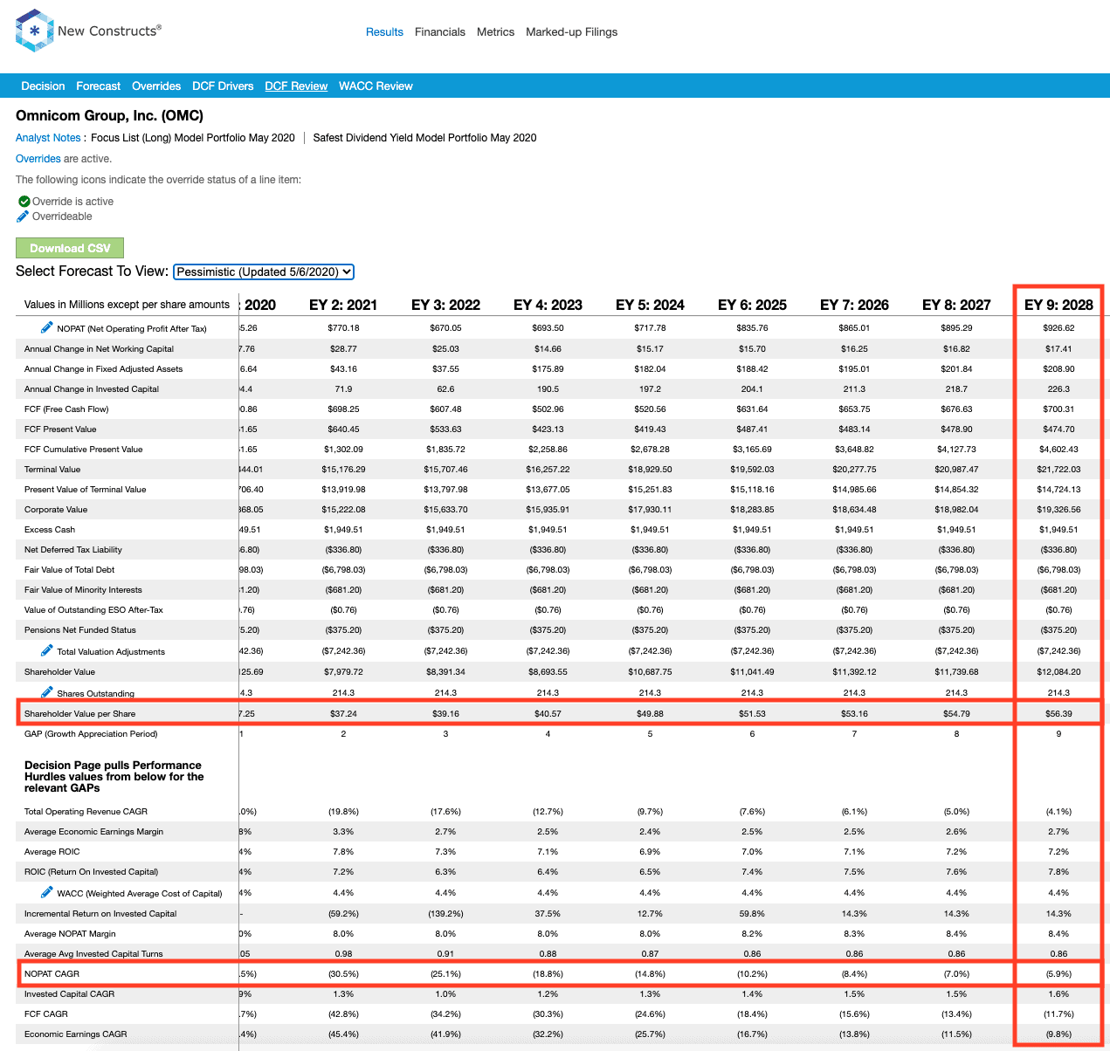Click the $12,084.20 Shareholder Value cell

coord(1058,672)
